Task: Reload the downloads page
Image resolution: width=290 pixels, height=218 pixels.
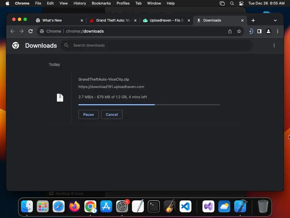Action: point(31,31)
